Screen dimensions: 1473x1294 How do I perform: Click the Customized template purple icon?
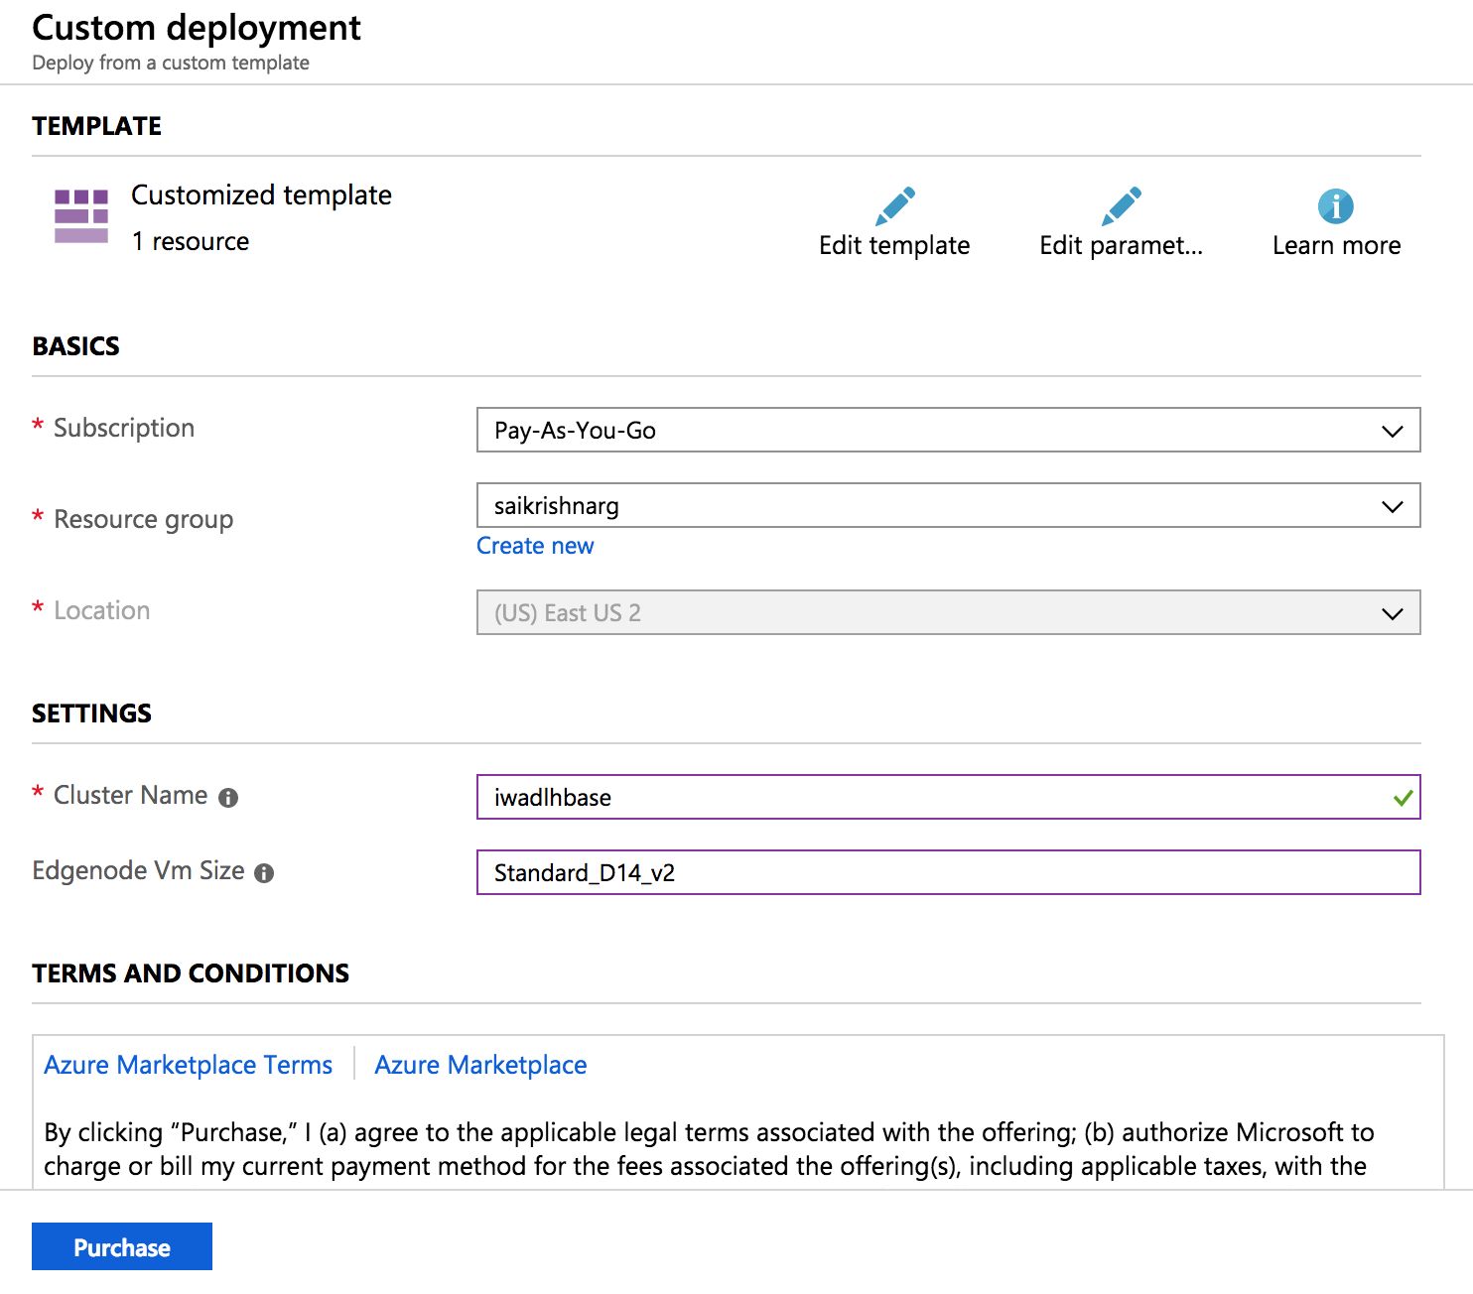click(81, 216)
